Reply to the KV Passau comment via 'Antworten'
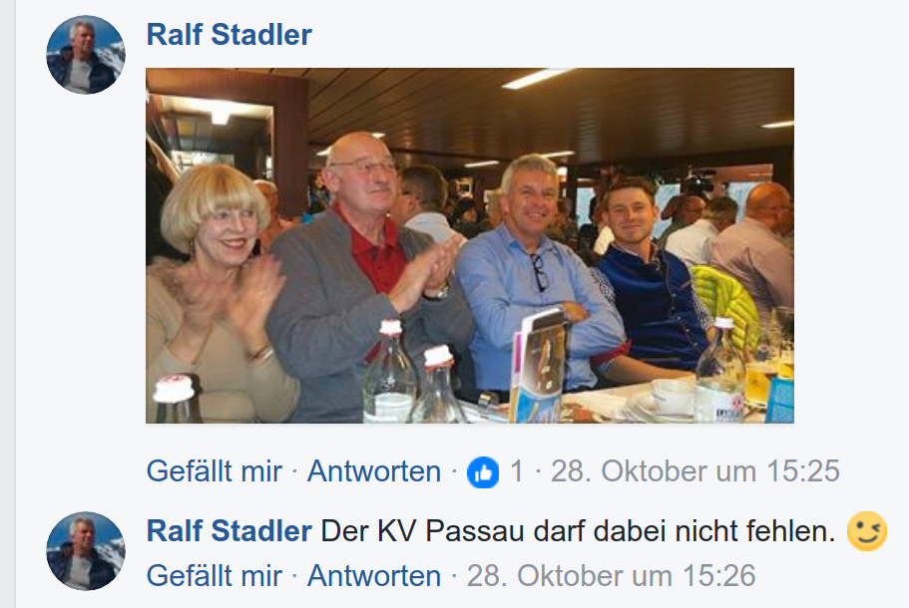 click(x=374, y=576)
